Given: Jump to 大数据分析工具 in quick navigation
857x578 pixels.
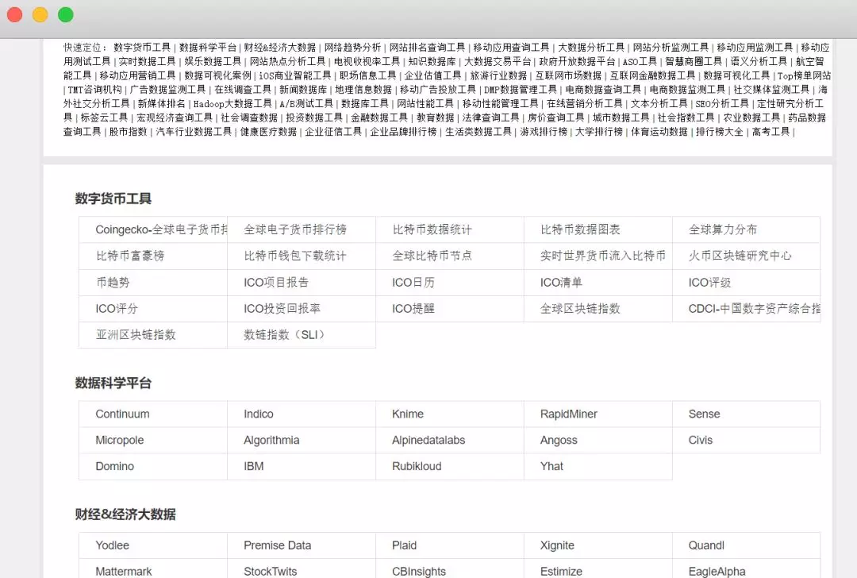Looking at the screenshot, I should [x=591, y=48].
